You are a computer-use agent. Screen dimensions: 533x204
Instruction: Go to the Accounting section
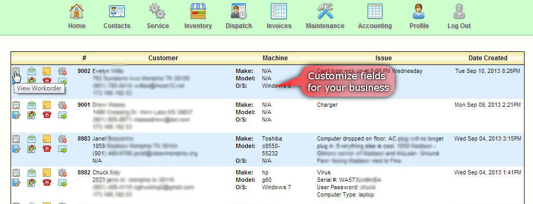pyautogui.click(x=375, y=16)
